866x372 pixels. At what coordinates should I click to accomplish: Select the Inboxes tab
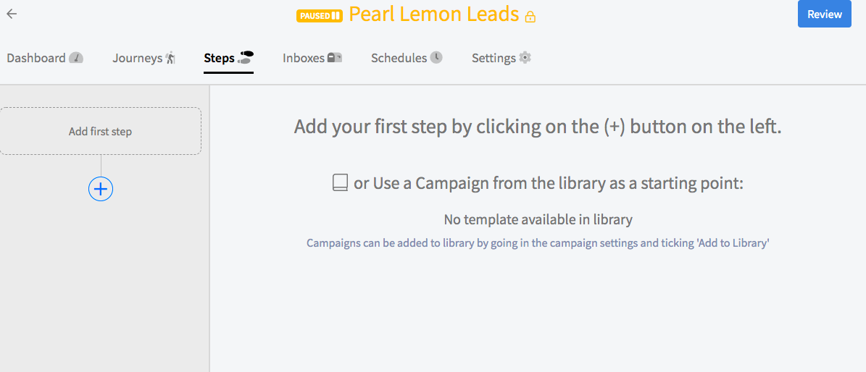point(312,58)
